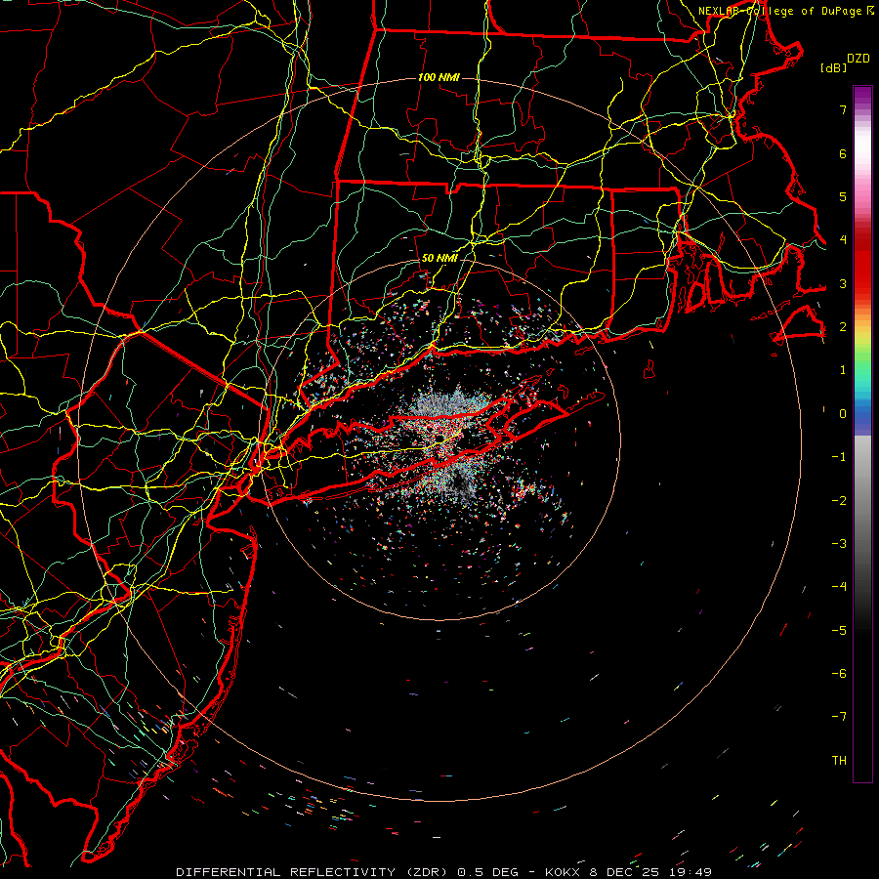The image size is (879, 879).
Task: Click the "-6" value on the dB scale
Action: [839, 674]
